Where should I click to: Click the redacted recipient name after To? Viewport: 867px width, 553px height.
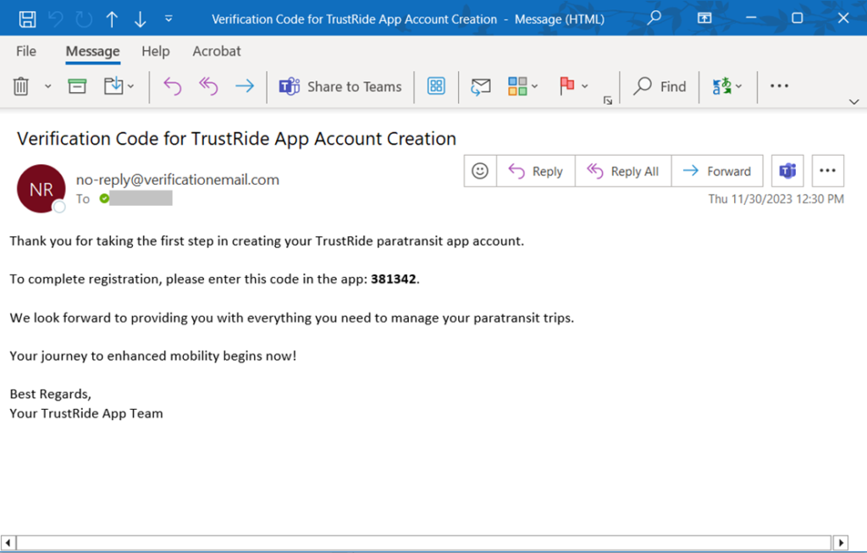141,198
